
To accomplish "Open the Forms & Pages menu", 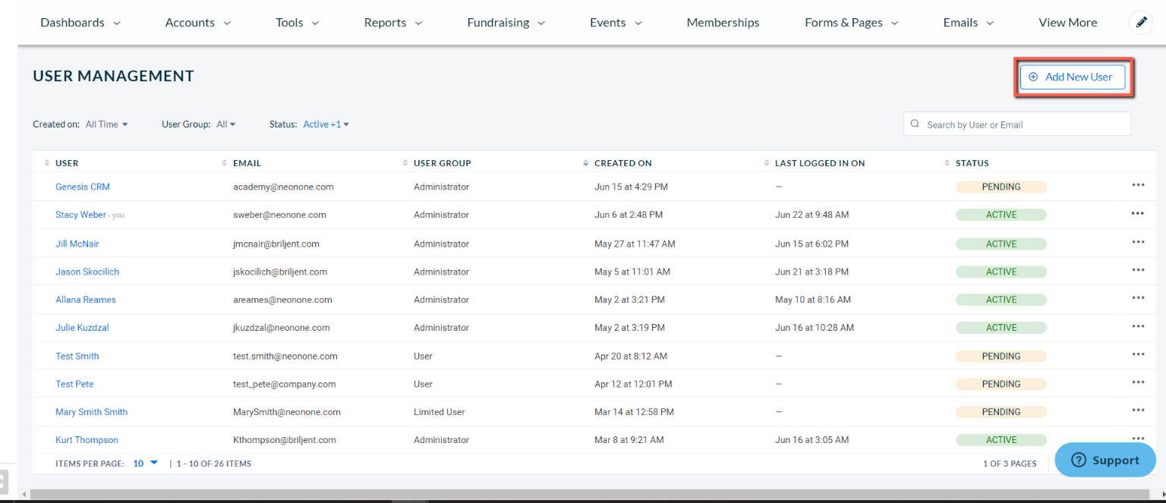I will point(852,23).
